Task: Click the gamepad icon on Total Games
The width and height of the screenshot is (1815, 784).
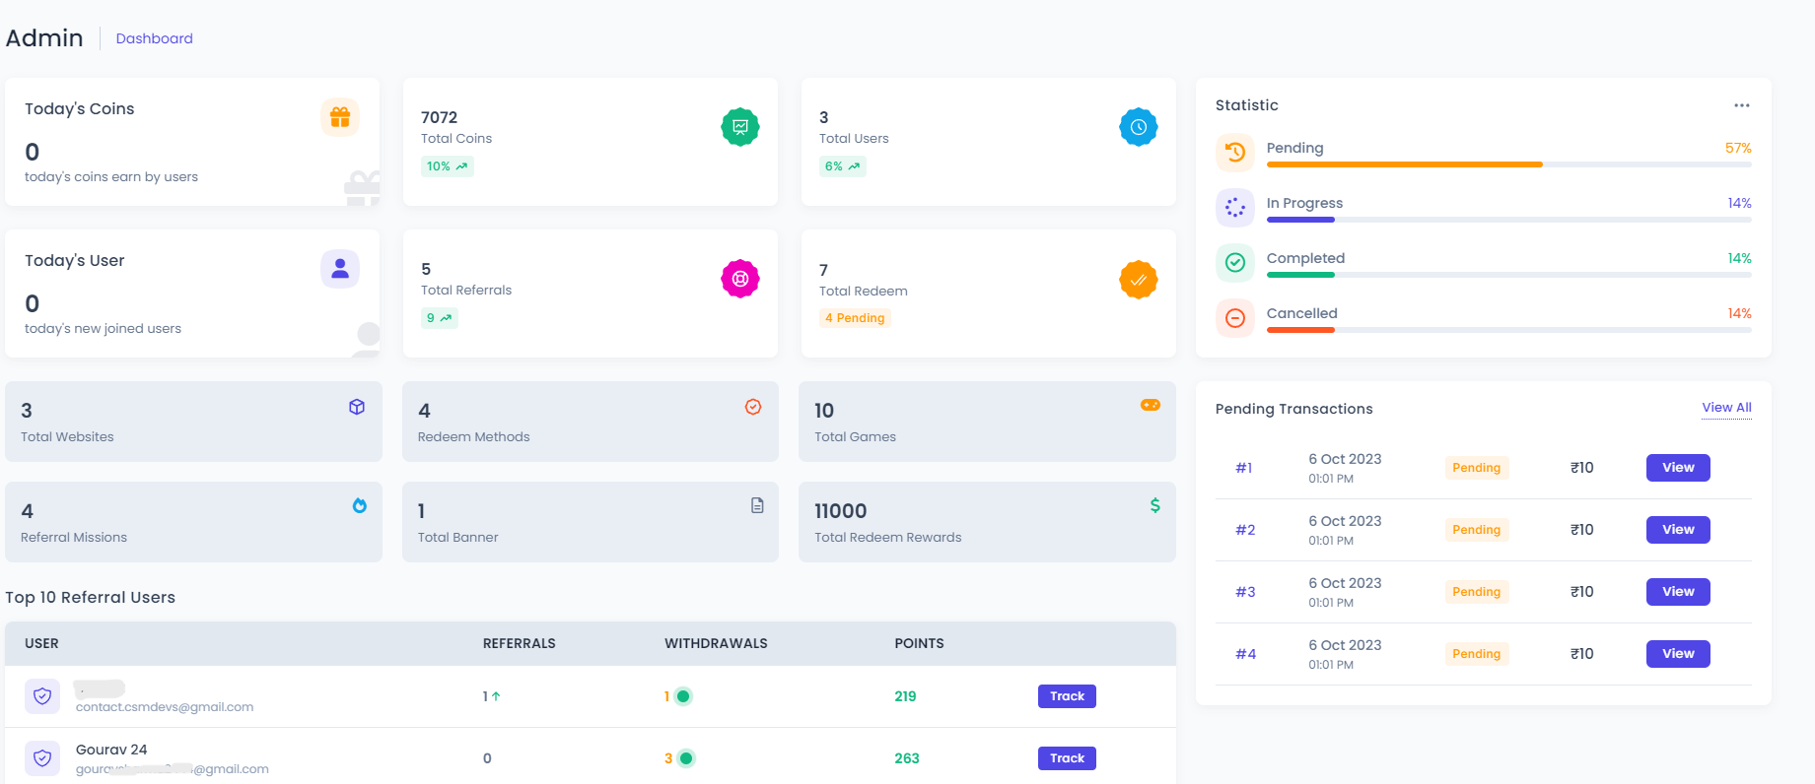Action: [1151, 405]
